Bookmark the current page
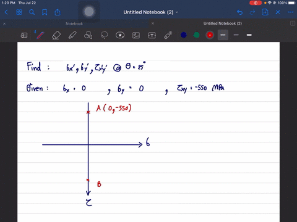Screen dimensions: 297x222 45,12
